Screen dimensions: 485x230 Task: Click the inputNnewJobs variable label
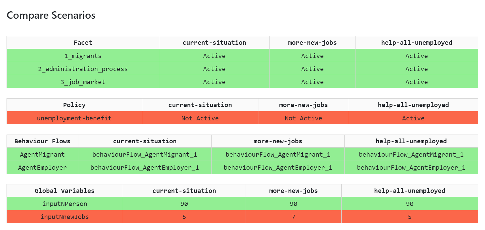[x=64, y=217]
